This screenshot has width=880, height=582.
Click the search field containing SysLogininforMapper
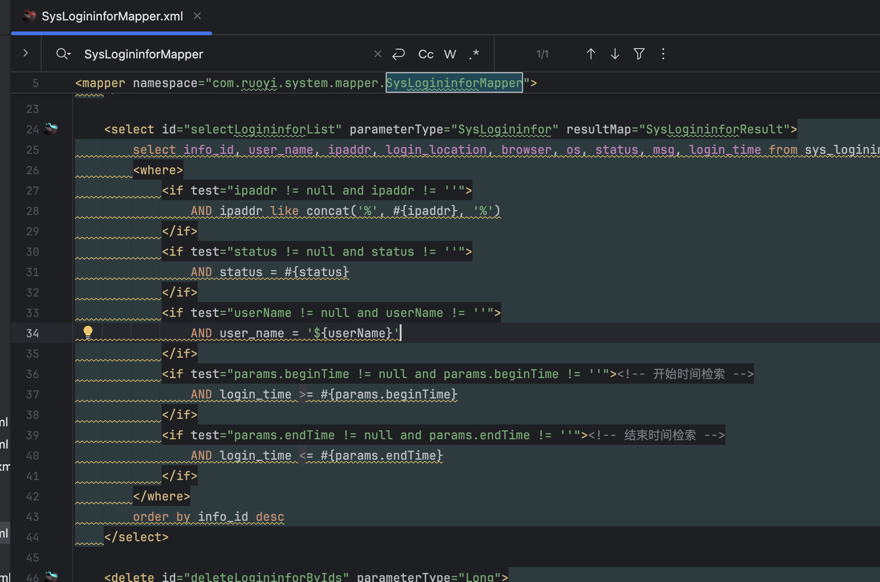[222, 54]
